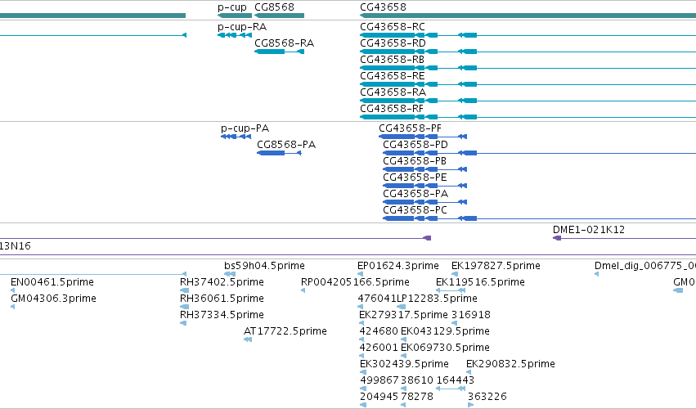Select transcript CG43658-RB

tap(392, 60)
